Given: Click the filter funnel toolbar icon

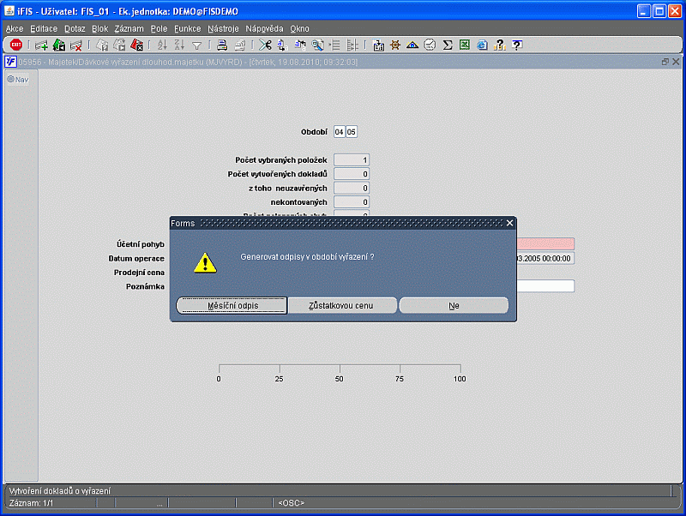Looking at the screenshot, I should click(196, 45).
